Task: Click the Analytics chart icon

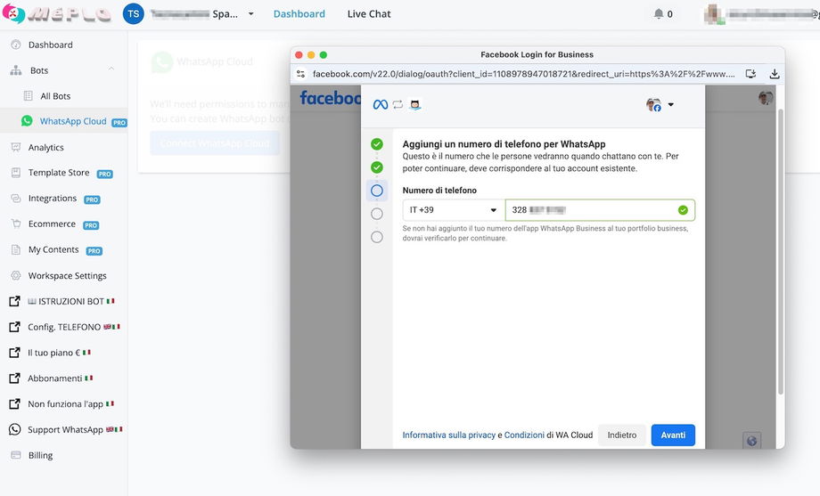Action: [x=16, y=148]
